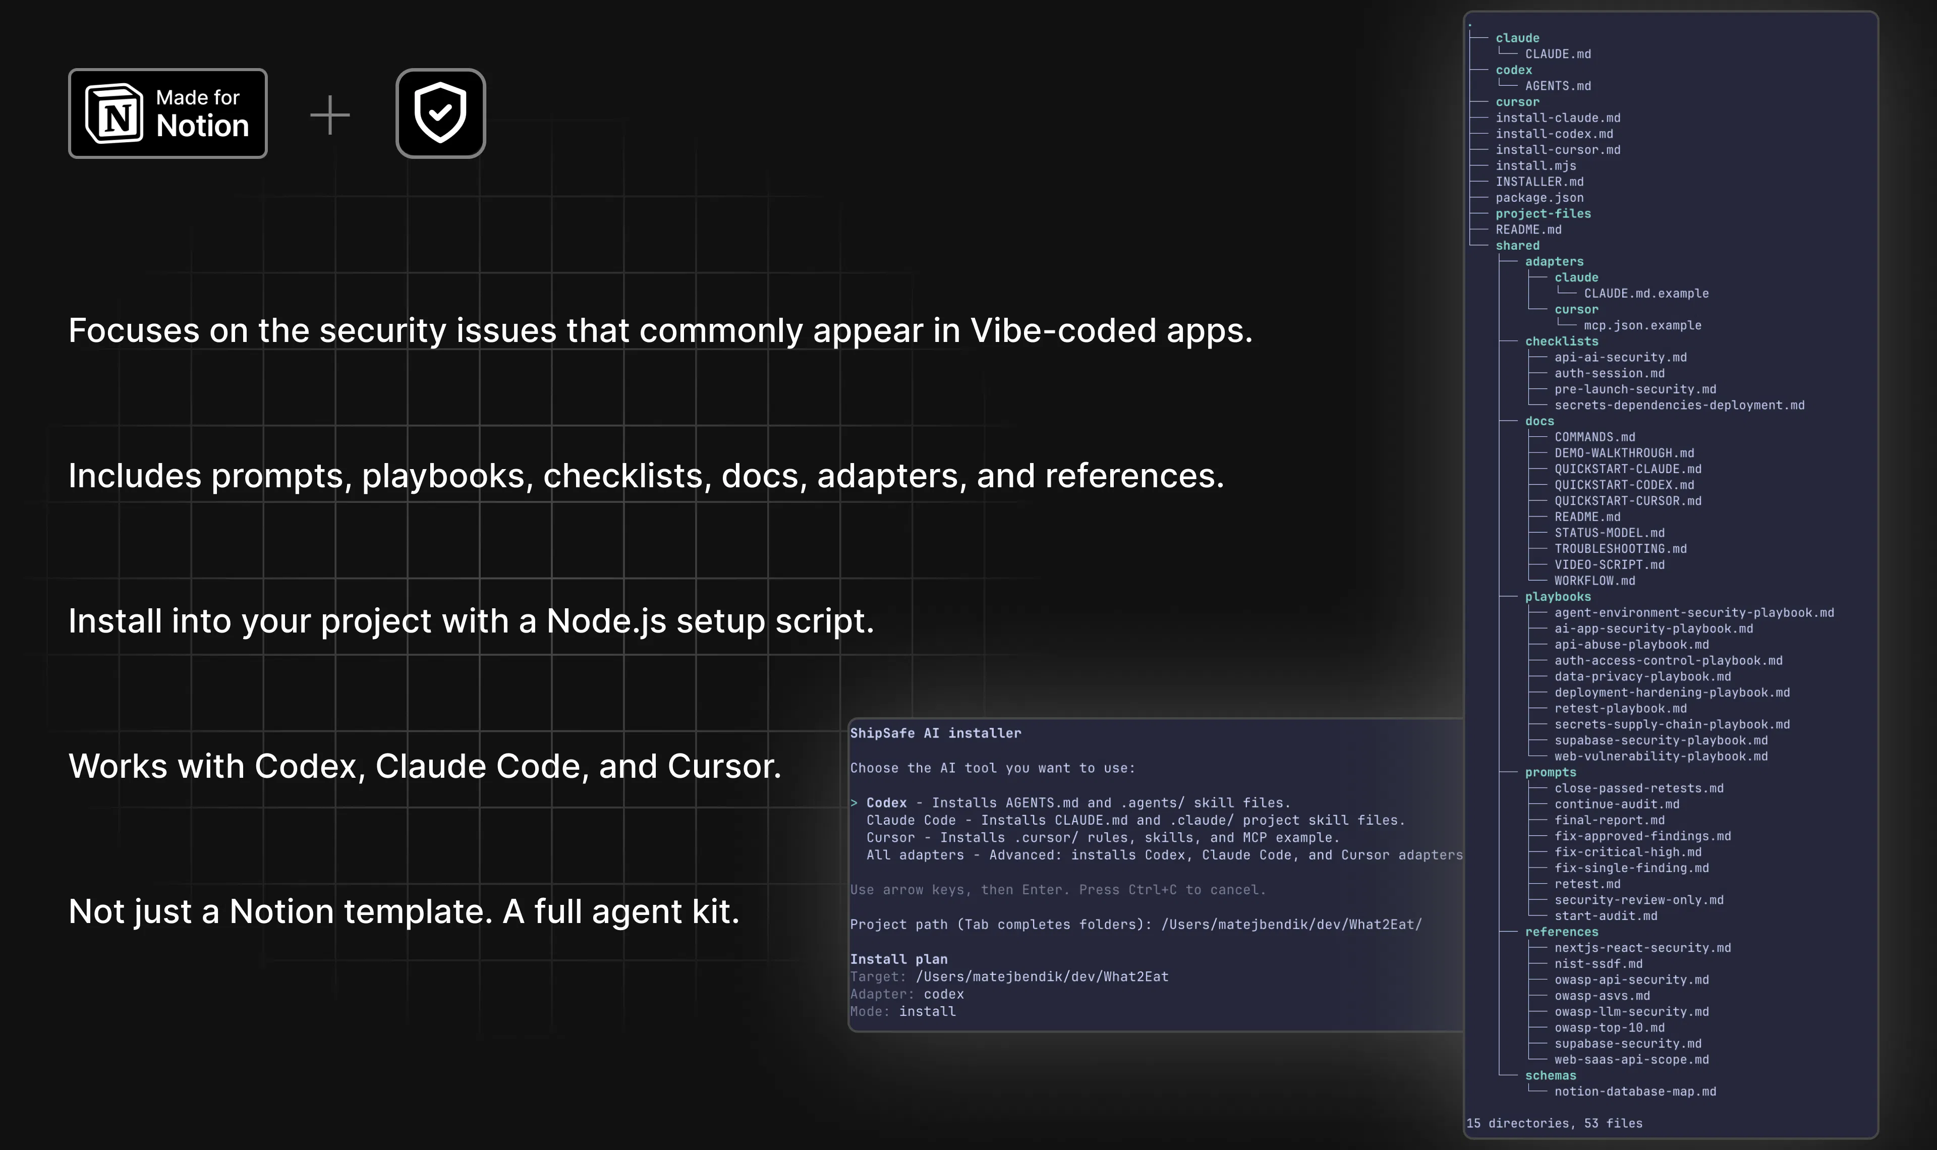The width and height of the screenshot is (1937, 1150).
Task: Click INSTALLER.md in the tree
Action: coord(1540,182)
